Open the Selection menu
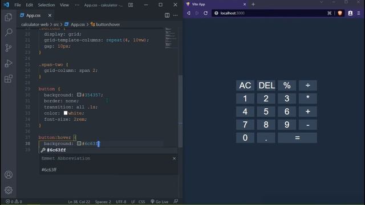Image resolution: width=365 pixels, height=205 pixels. click(x=46, y=5)
